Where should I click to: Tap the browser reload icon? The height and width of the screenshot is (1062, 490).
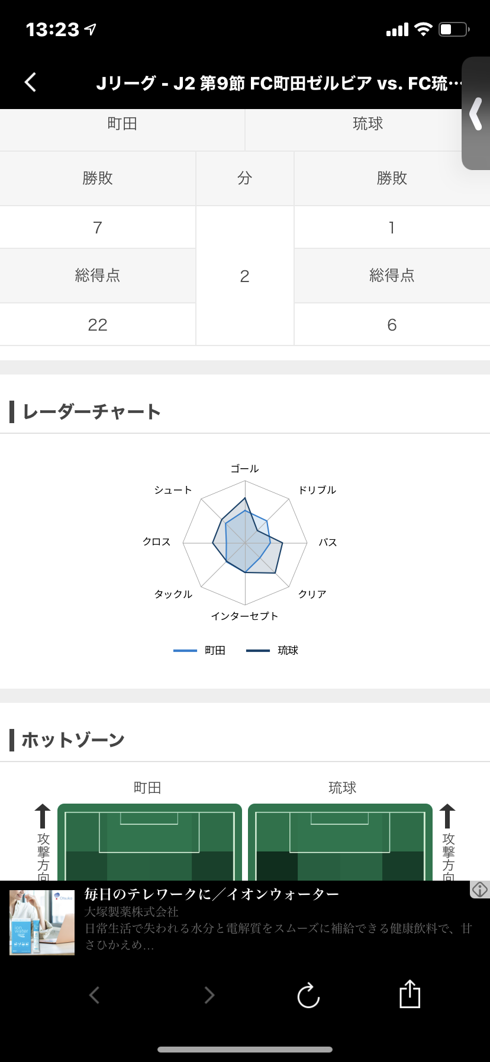[308, 995]
